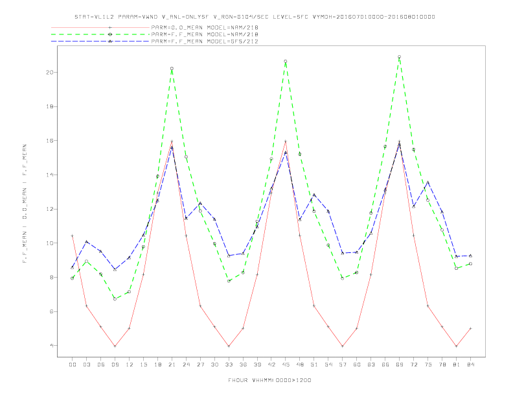Click red observed marker at hour 00
Viewport: 513px width, 397px height.
pyautogui.click(x=73, y=236)
